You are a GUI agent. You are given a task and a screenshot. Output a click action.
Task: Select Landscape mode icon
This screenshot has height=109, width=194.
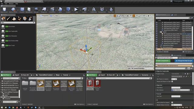click(x=14, y=19)
